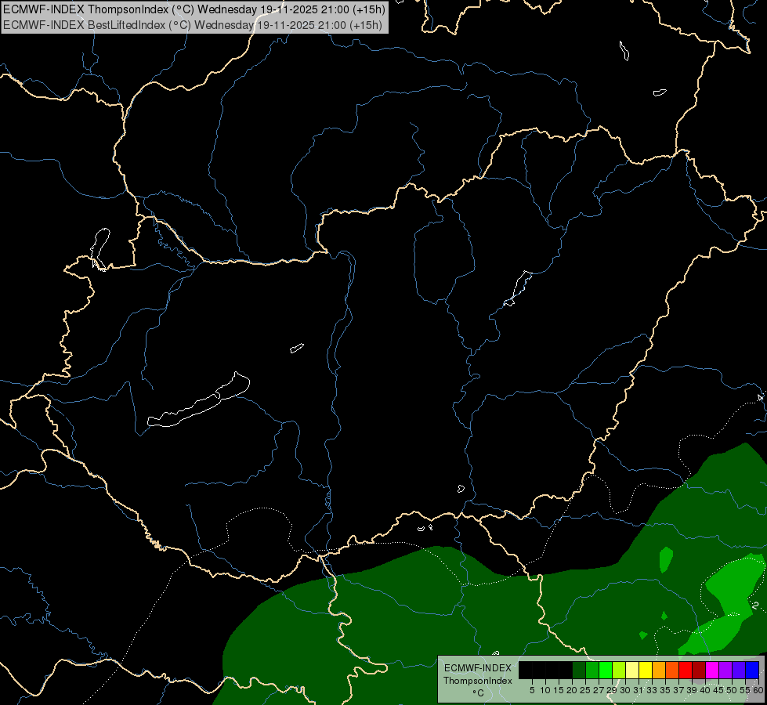
Task: Click the purple 45-50 legend swatch
Action: [x=725, y=671]
